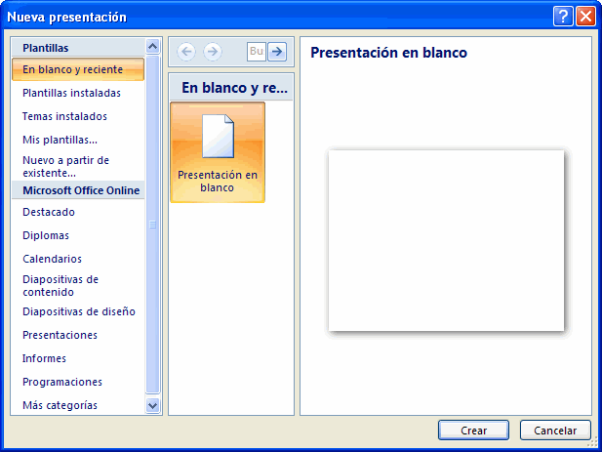Type in the search Office Online field
The image size is (602, 452).
point(257,52)
